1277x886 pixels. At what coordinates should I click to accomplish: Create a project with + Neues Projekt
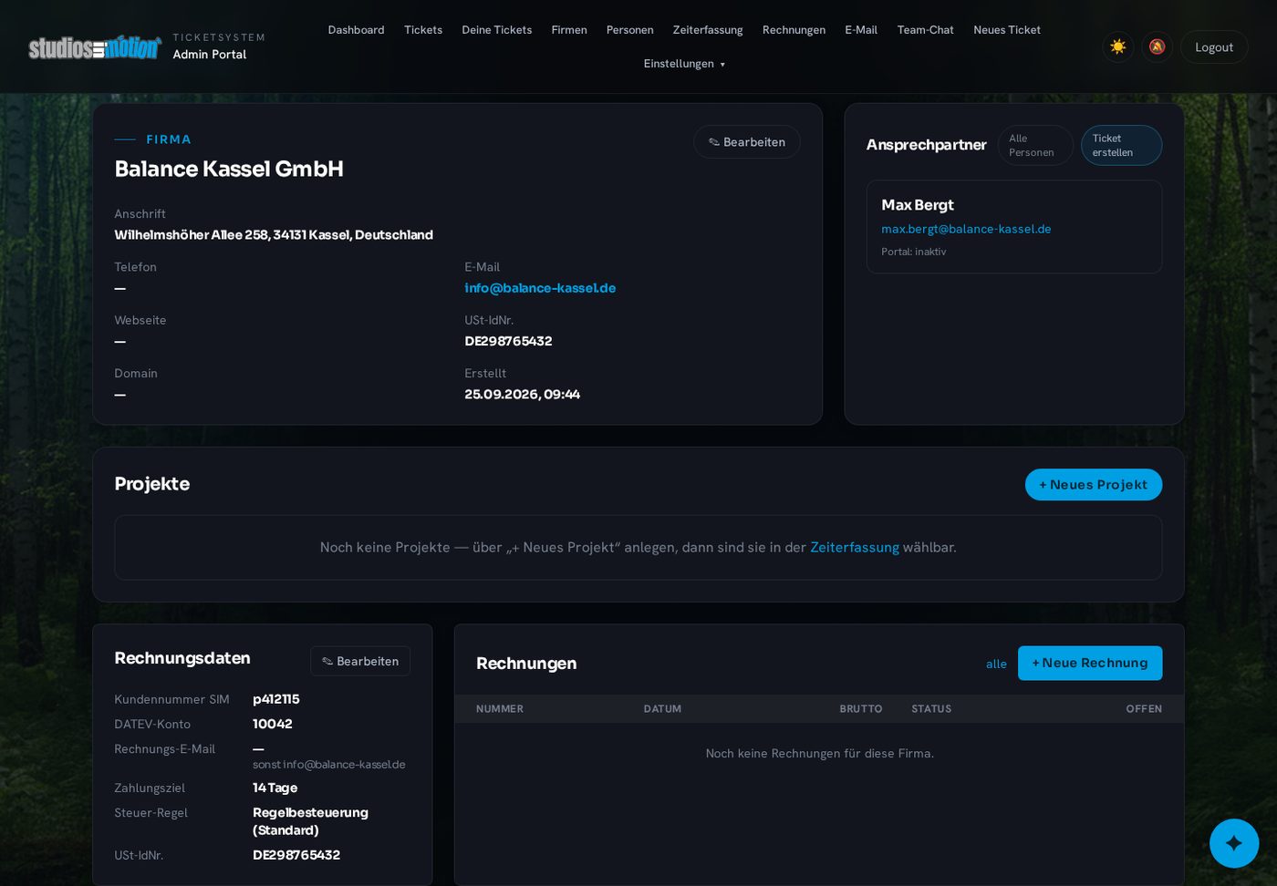click(1094, 485)
